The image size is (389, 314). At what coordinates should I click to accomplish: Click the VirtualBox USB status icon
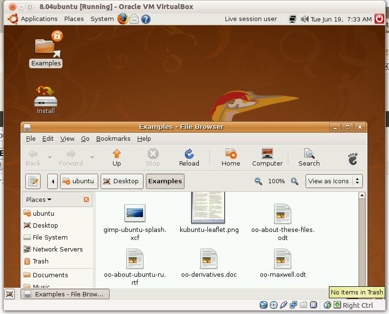283,305
